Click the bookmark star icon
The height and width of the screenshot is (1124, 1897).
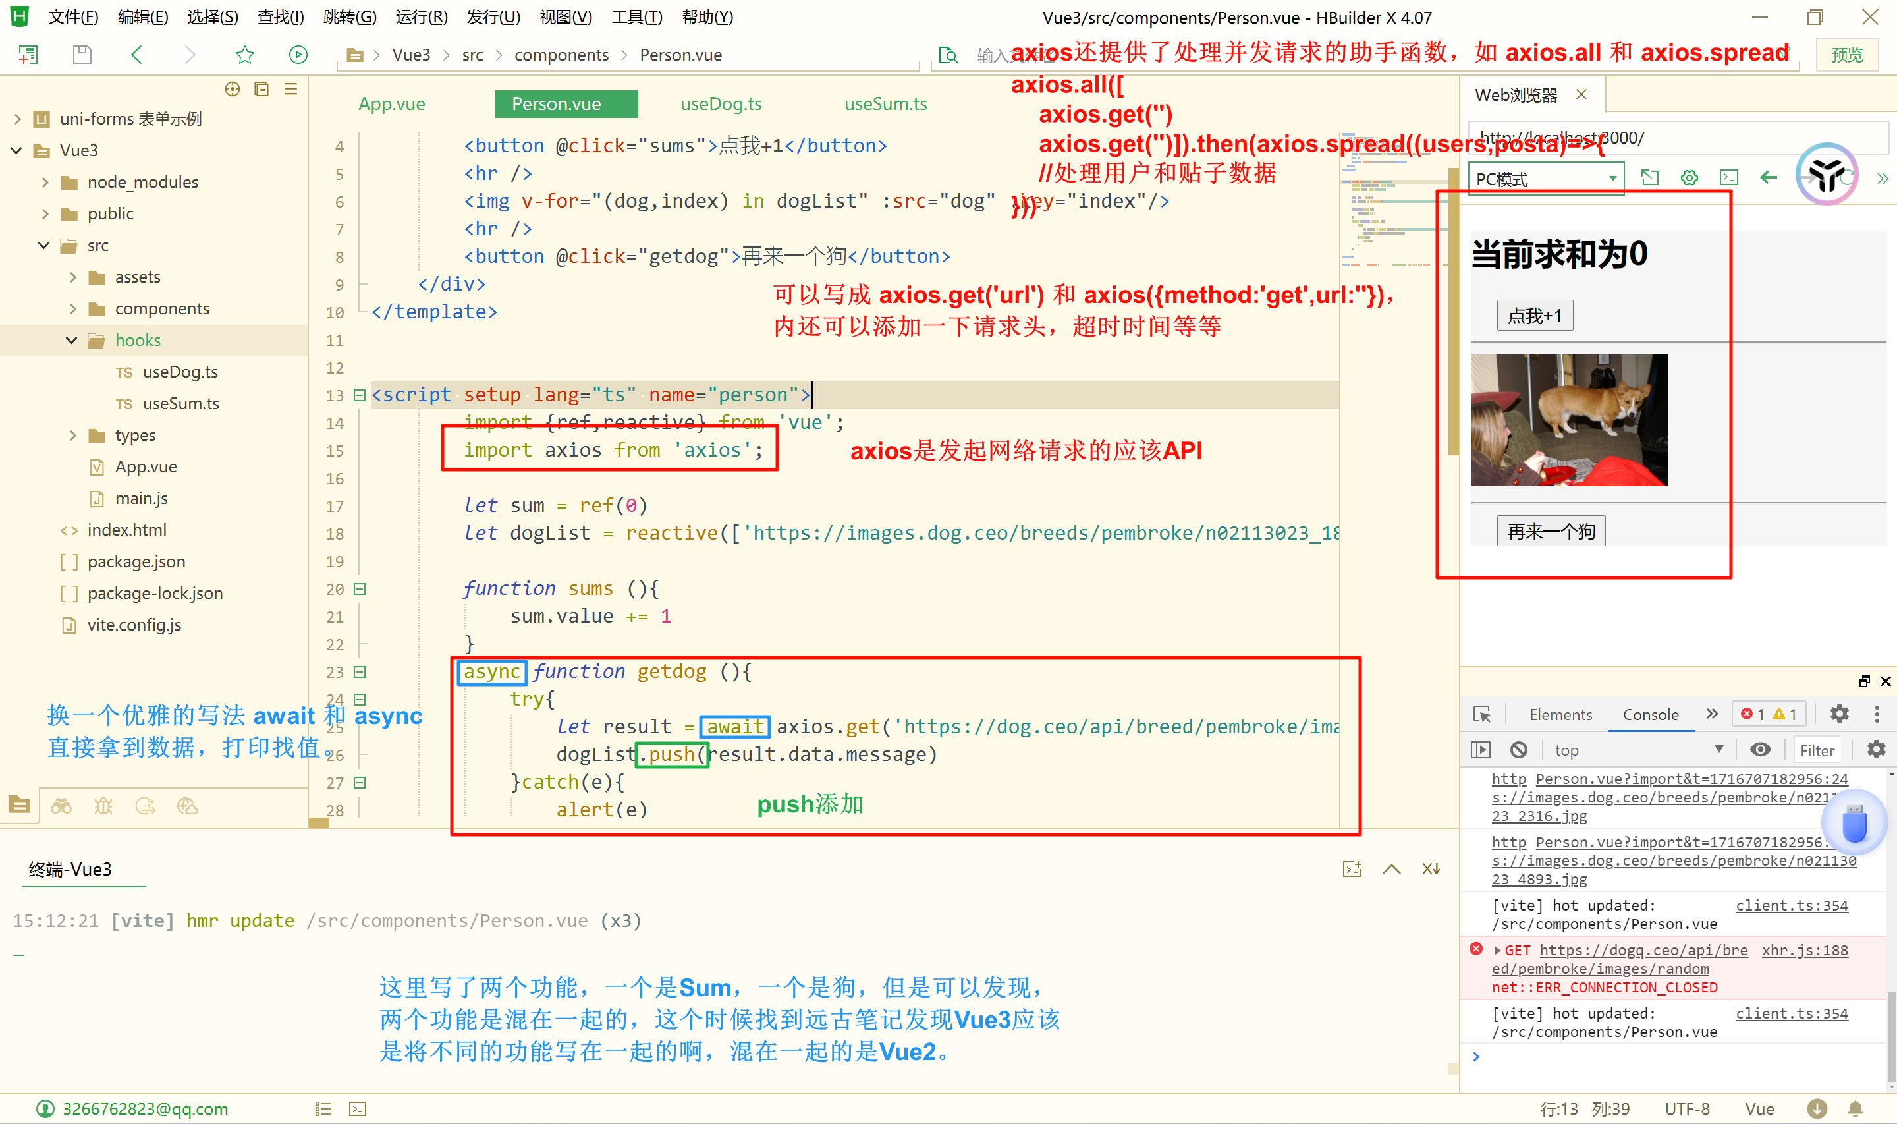coord(244,55)
